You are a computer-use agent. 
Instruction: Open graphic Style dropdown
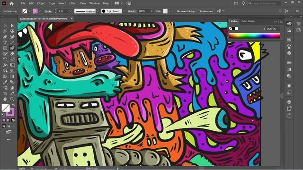(169, 11)
